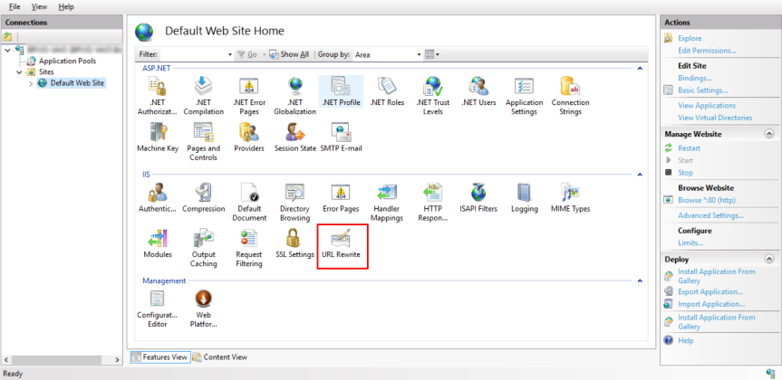The image size is (782, 380).
Task: Open the view mode icons dropdown
Action: (432, 54)
